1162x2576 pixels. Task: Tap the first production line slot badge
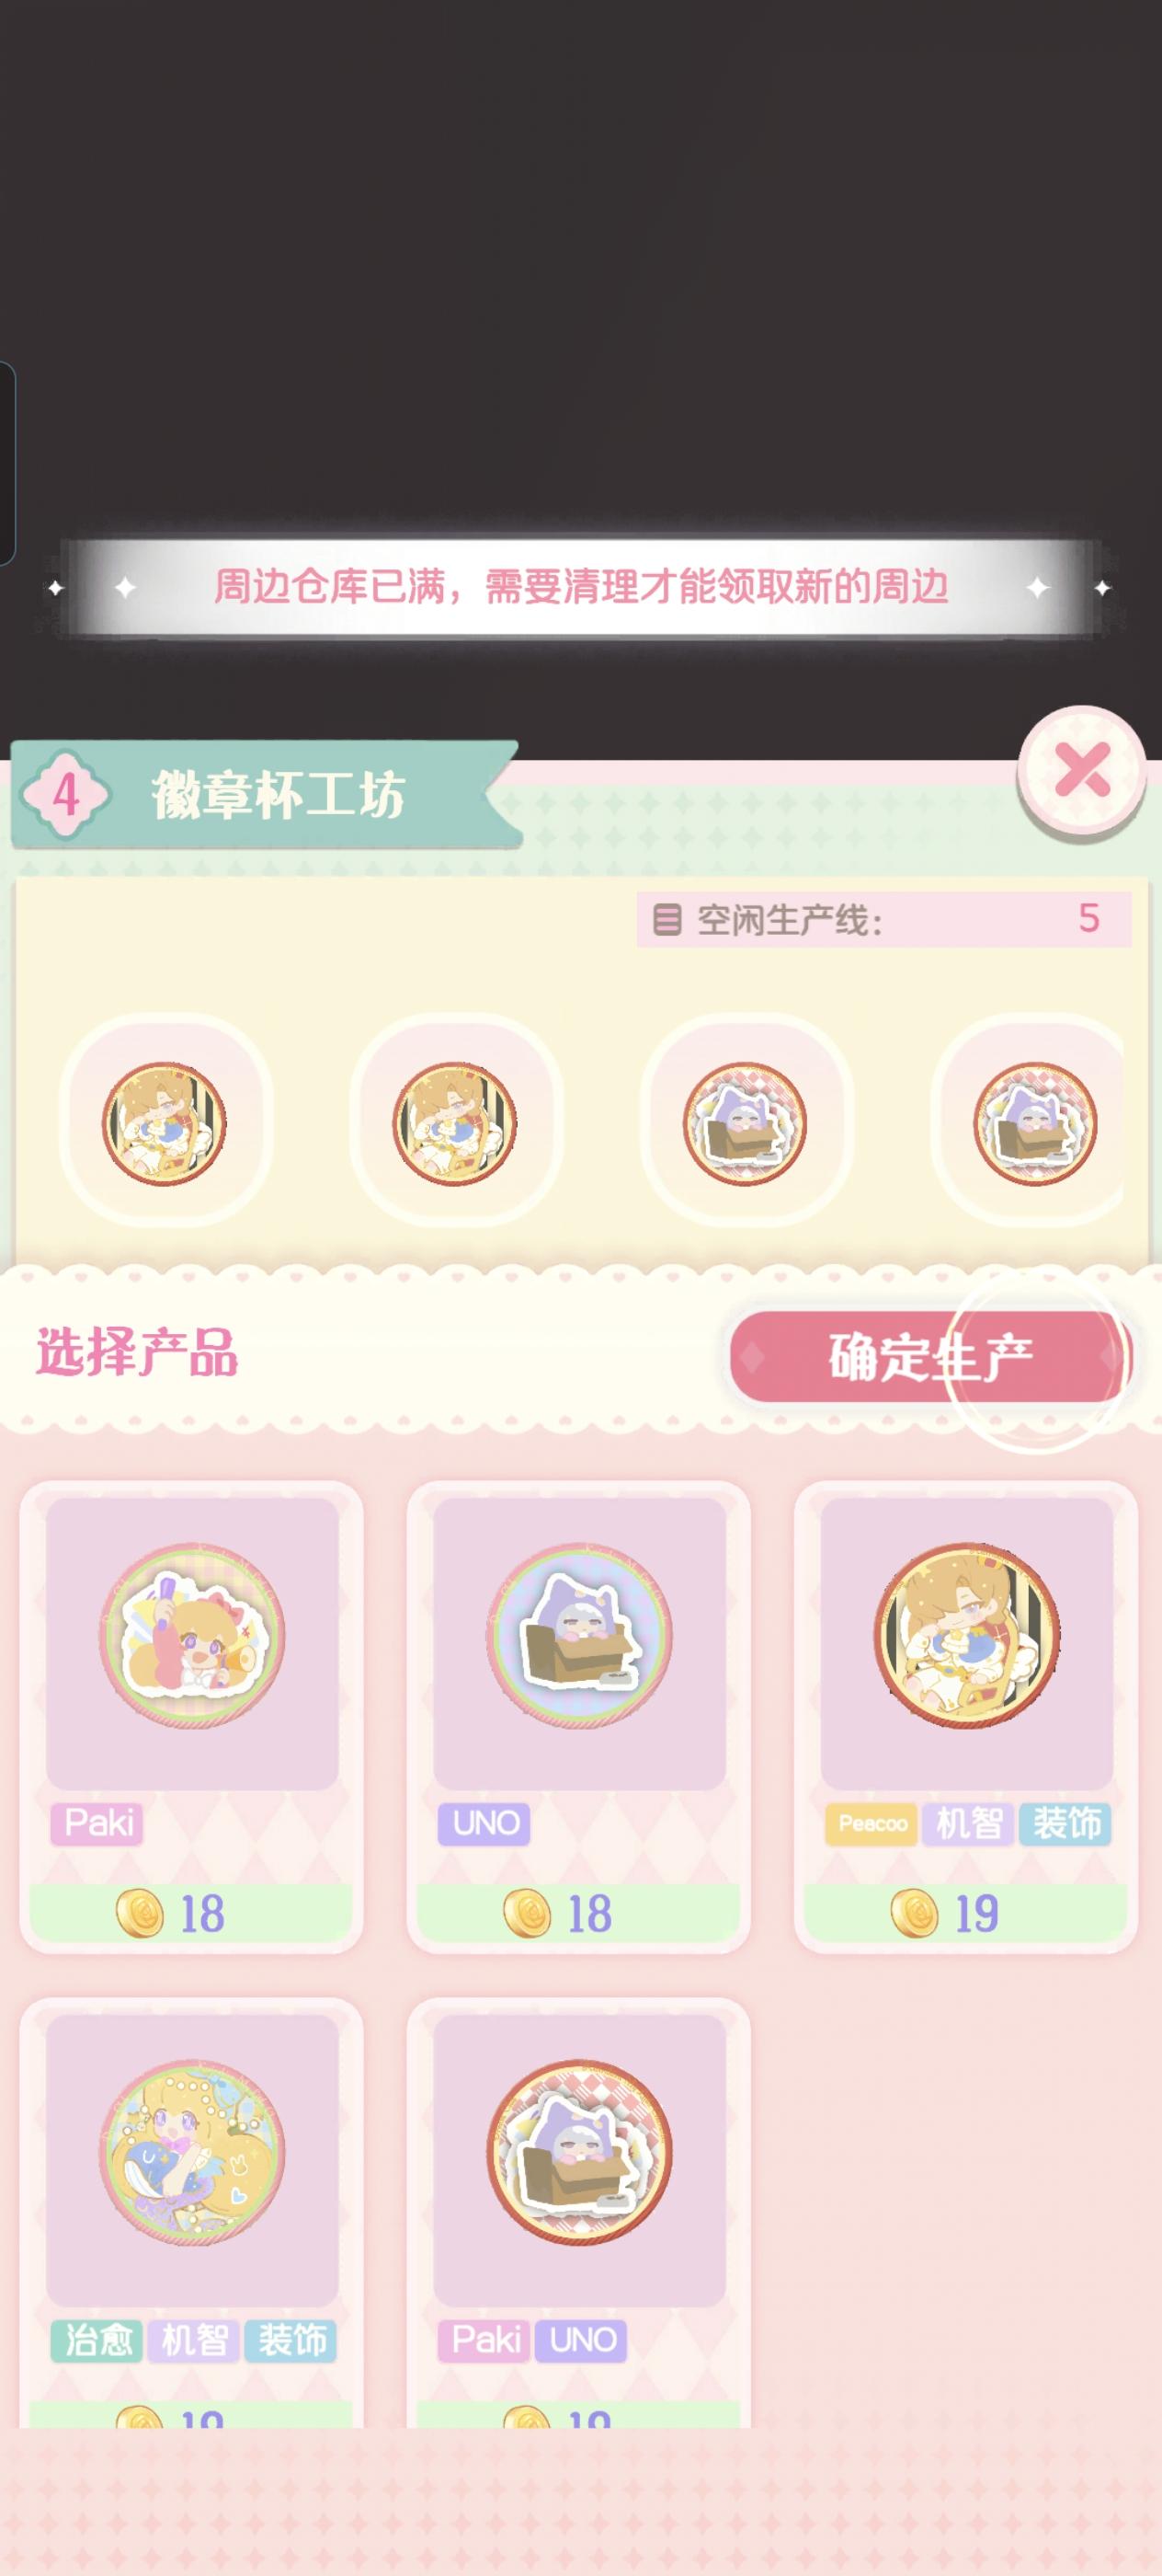pos(165,1122)
